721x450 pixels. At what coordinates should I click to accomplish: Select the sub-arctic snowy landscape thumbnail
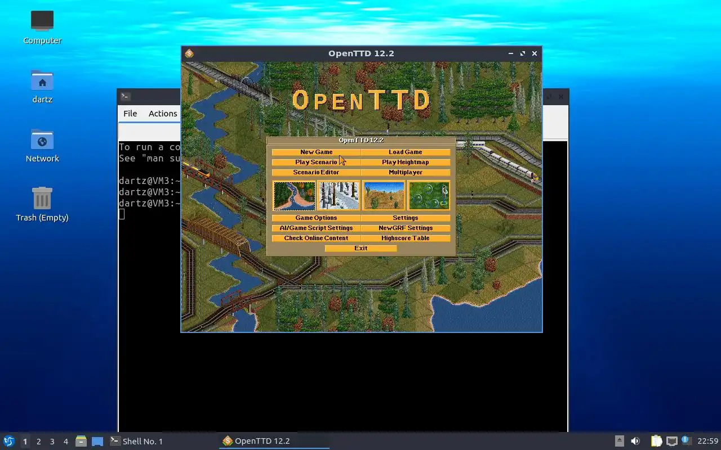tap(339, 195)
